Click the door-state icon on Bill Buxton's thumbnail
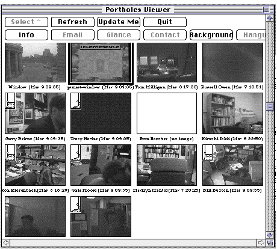This screenshot has height=249, width=277. pyautogui.click(x=208, y=153)
